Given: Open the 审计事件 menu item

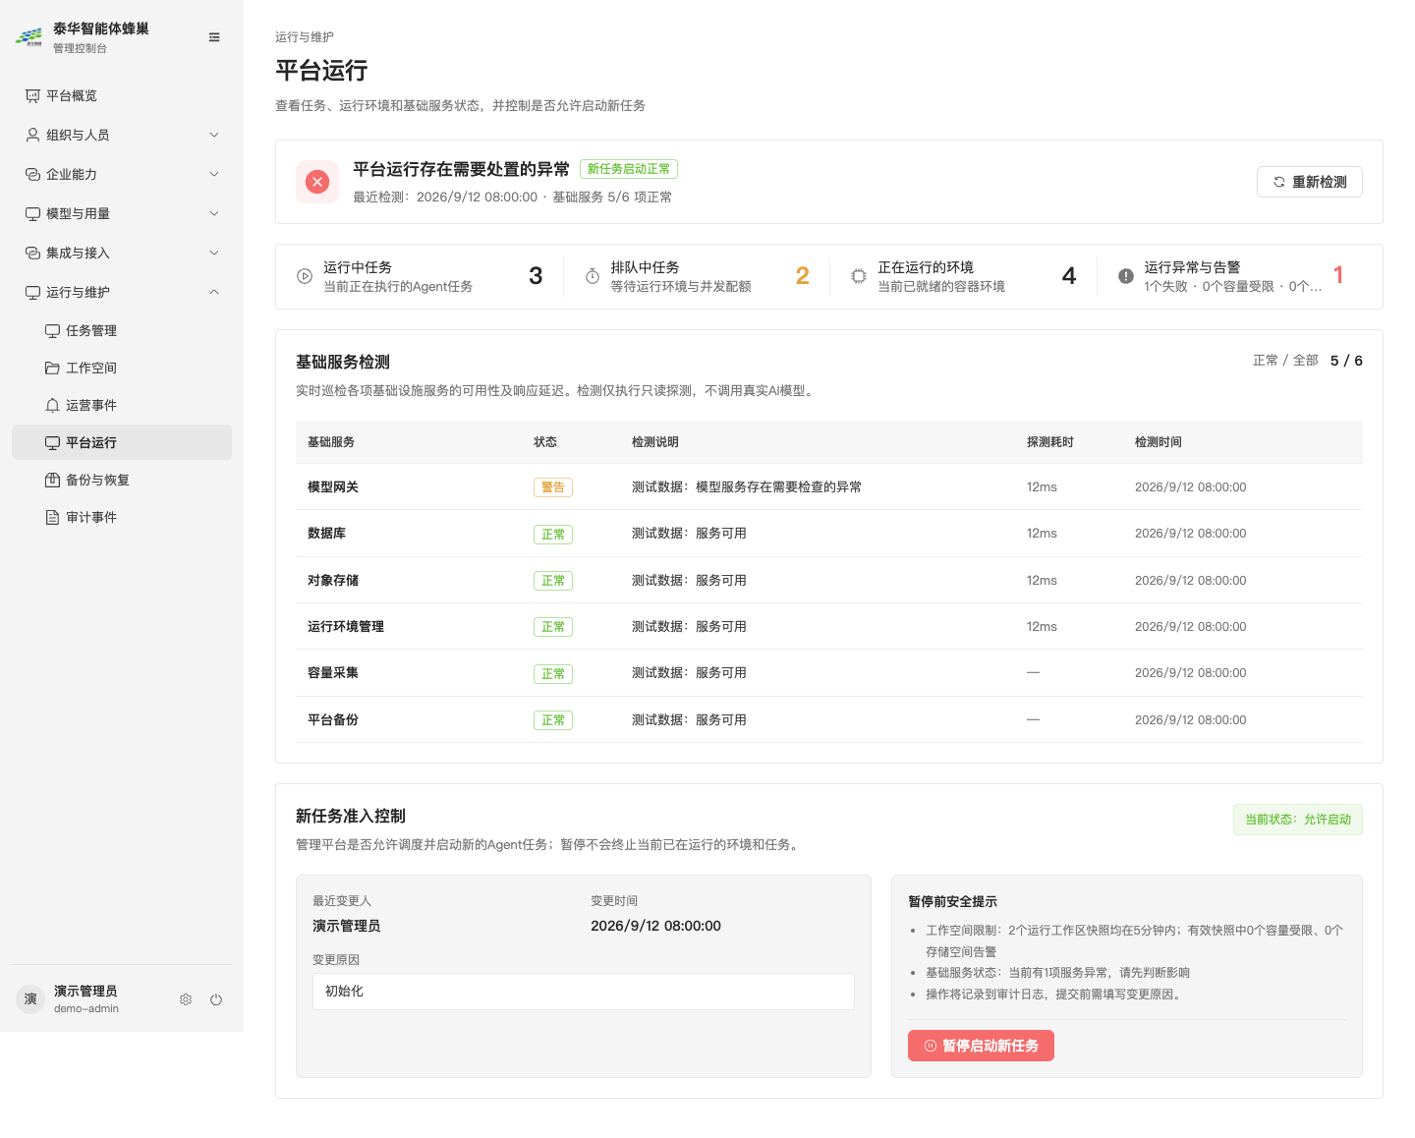Looking at the screenshot, I should [x=122, y=517].
